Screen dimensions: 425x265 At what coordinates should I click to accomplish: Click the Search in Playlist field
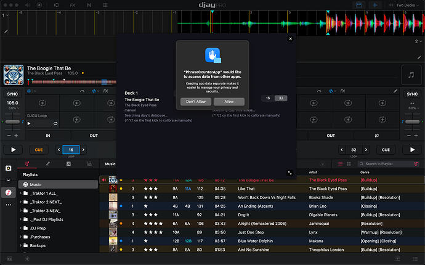click(x=387, y=163)
